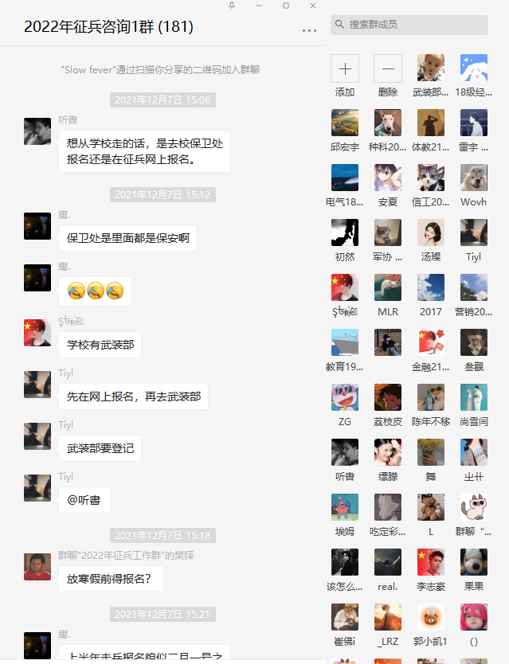509x664 pixels.
Task: Maximize the chat window
Action: [286, 6]
